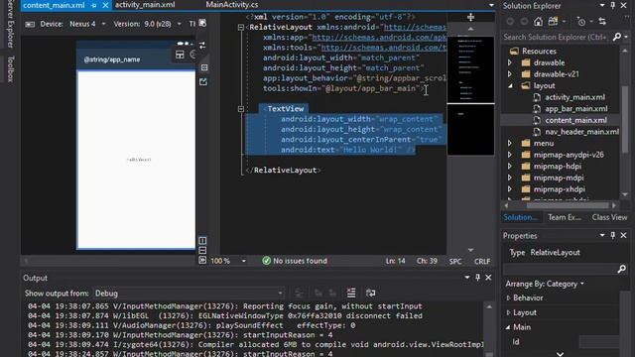This screenshot has width=635, height=357.
Task: Switch to horizontal split layout icon
Action: (202, 250)
